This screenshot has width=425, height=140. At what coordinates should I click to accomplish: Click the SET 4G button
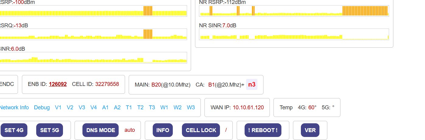click(14, 130)
